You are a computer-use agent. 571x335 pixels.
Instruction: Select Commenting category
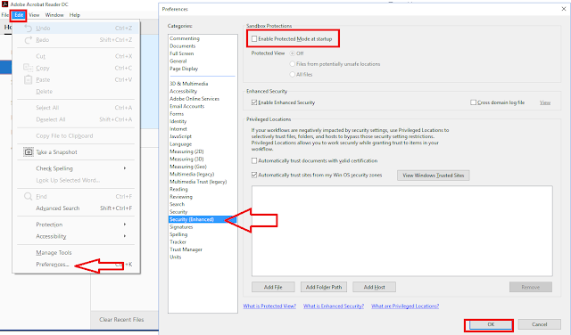tap(185, 38)
